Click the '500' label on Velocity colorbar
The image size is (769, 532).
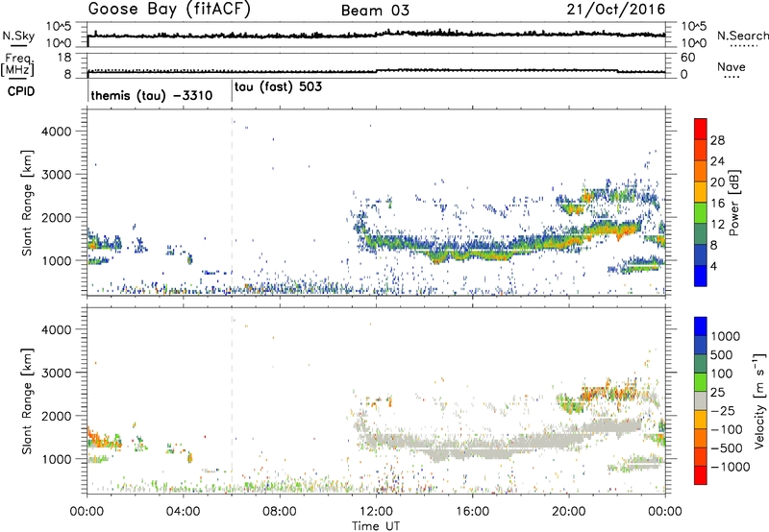tap(722, 354)
